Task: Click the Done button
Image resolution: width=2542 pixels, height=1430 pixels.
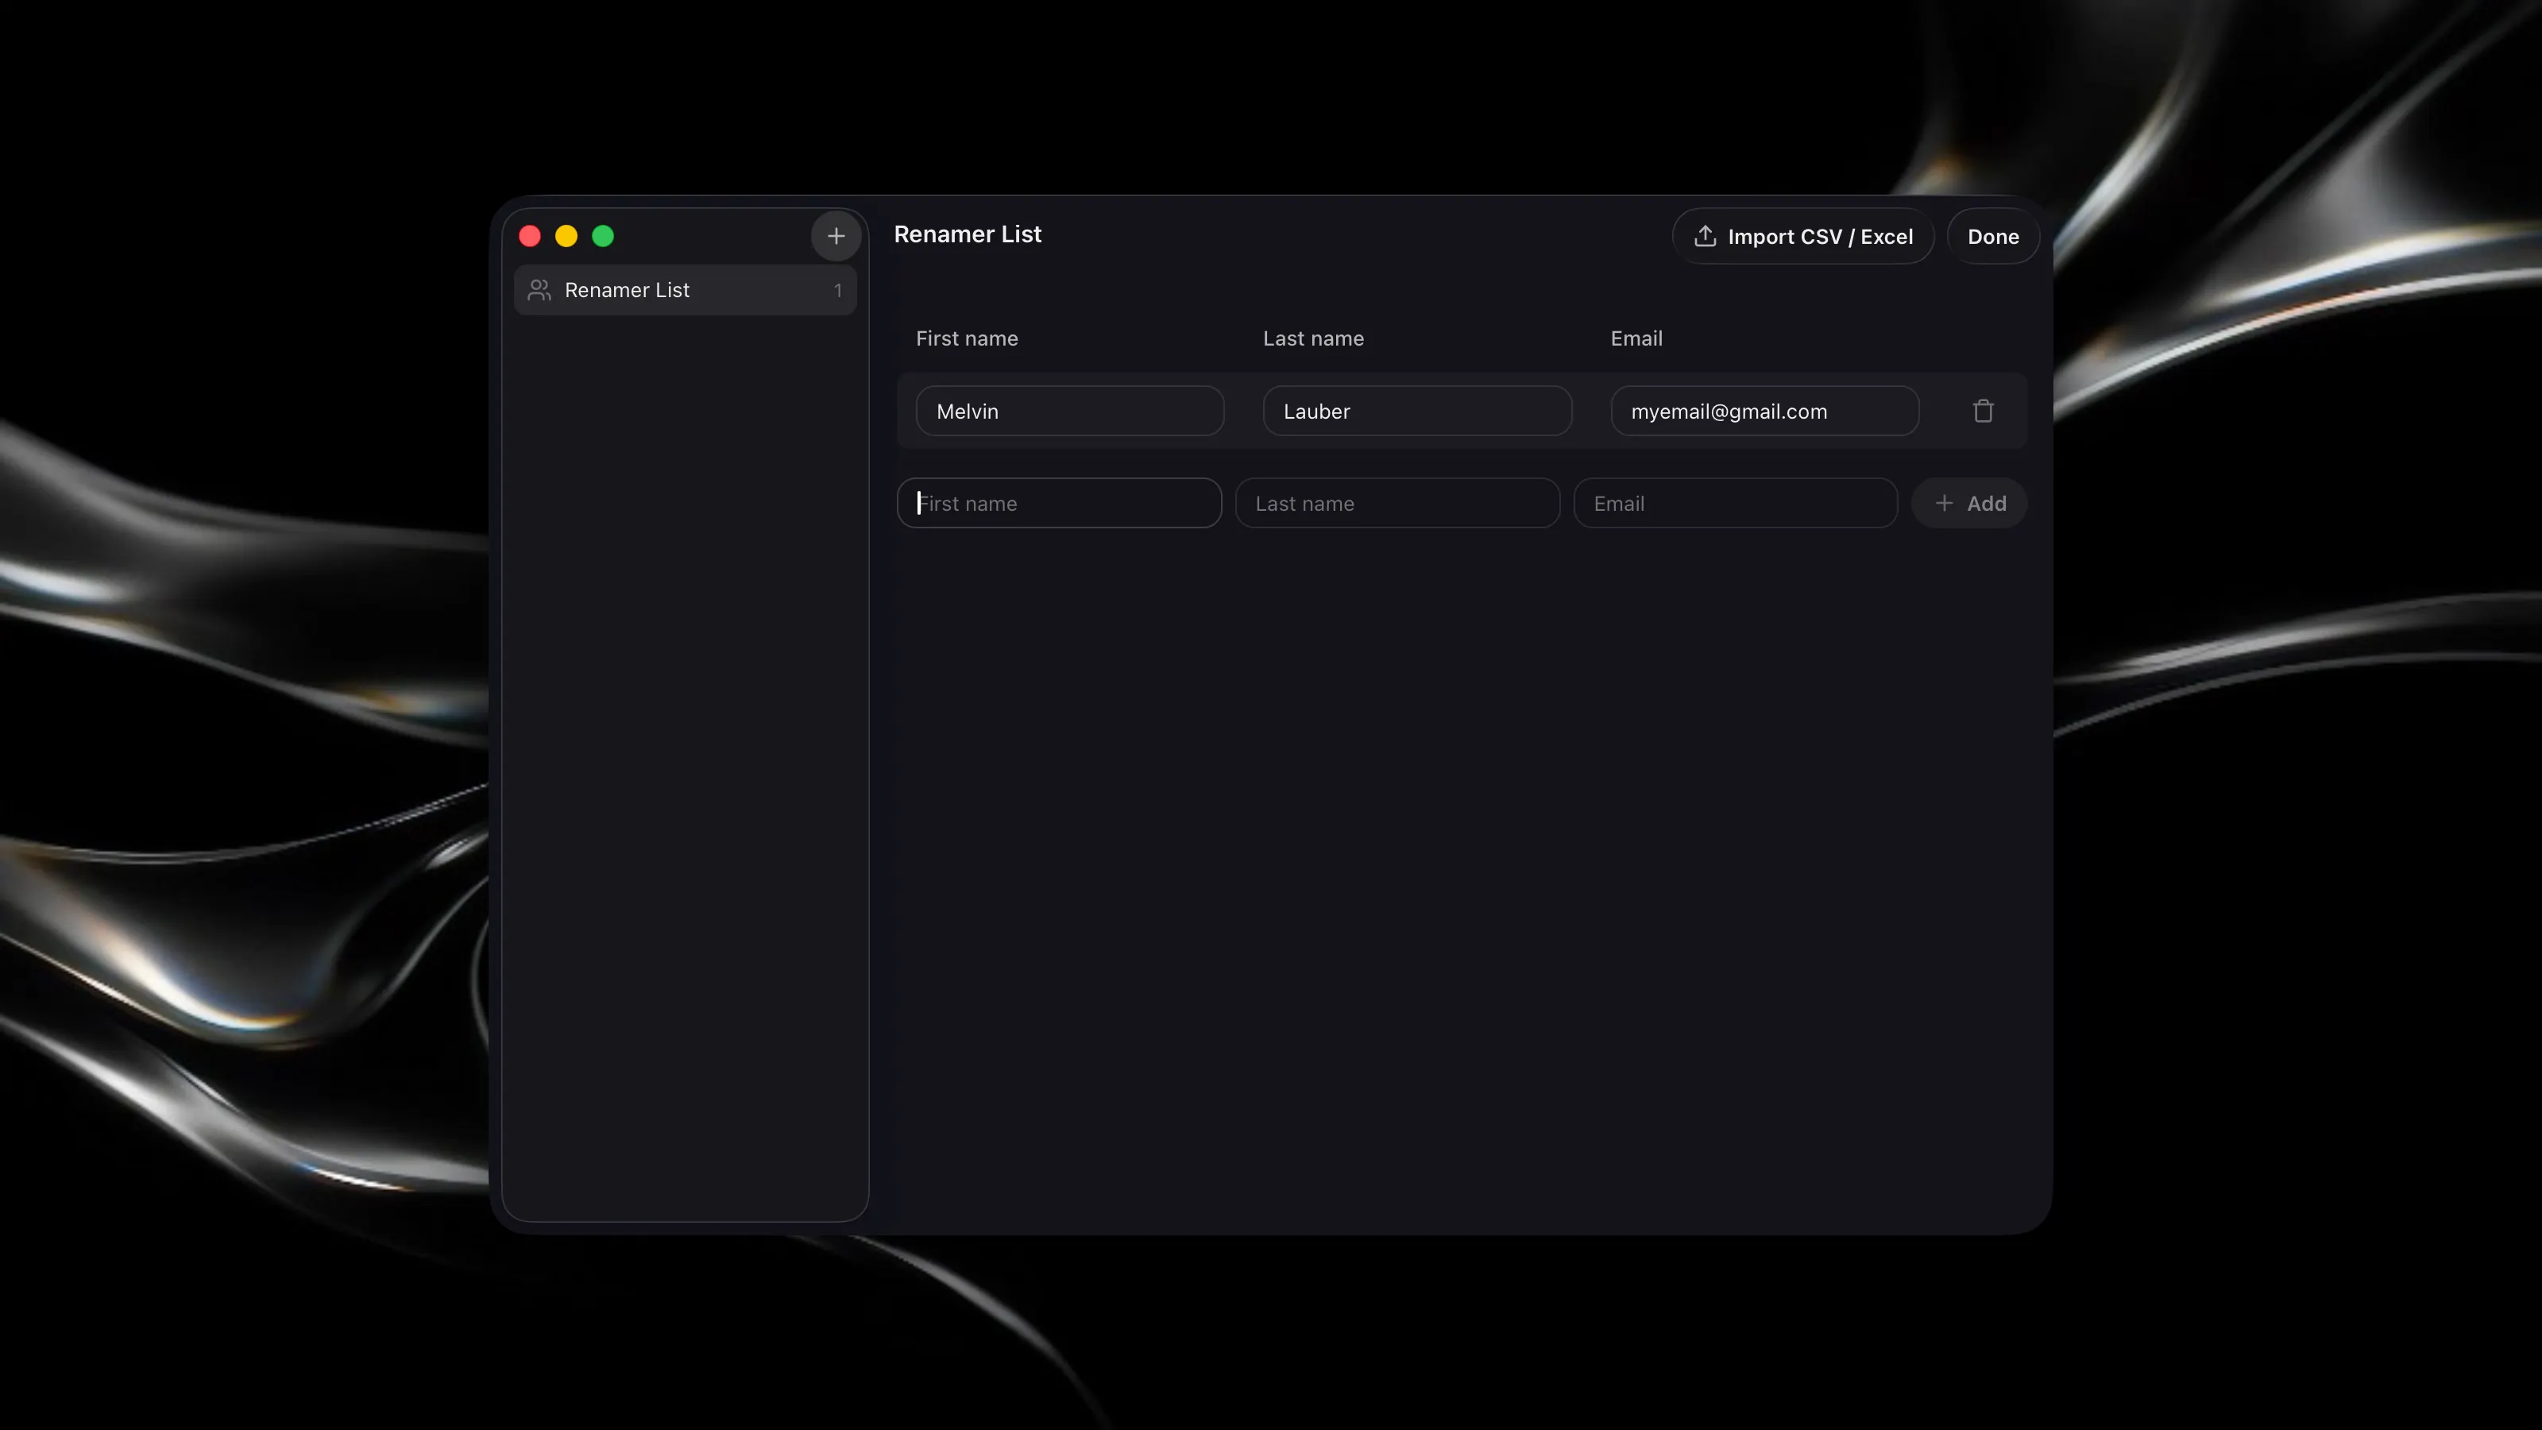Action: coord(1992,237)
